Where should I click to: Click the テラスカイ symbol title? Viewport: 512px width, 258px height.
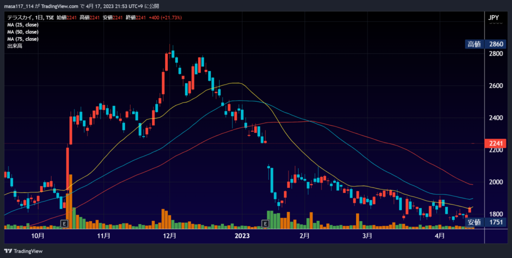(x=20, y=17)
